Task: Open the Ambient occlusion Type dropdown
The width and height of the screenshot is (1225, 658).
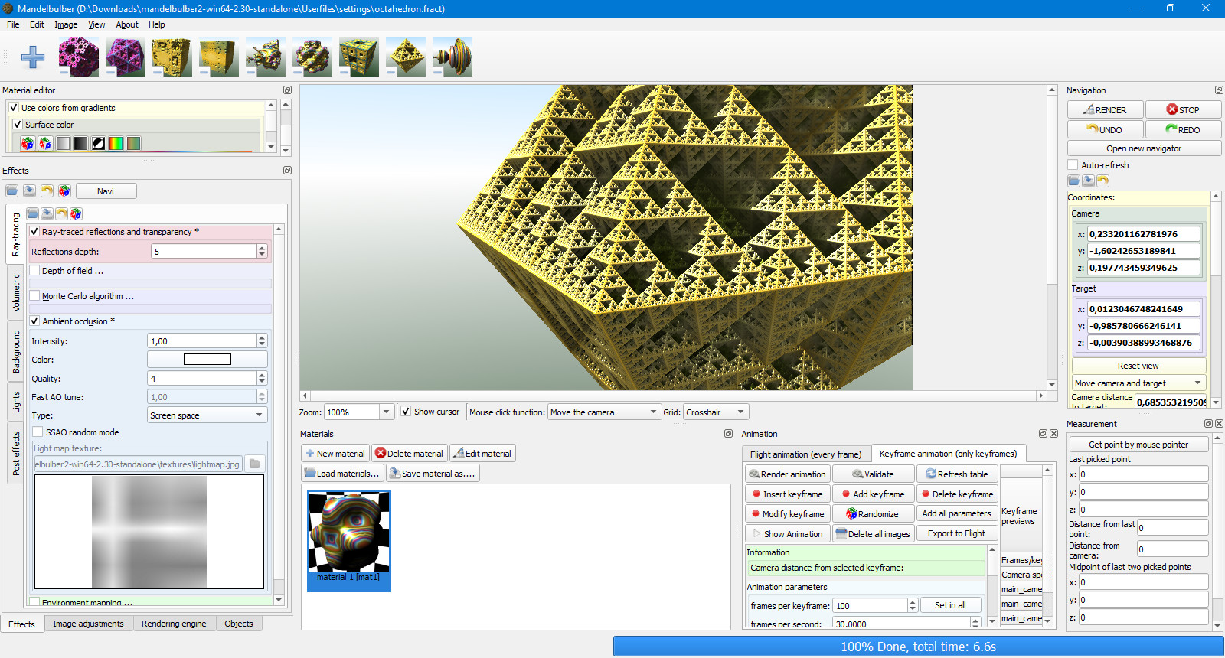Action: 207,415
